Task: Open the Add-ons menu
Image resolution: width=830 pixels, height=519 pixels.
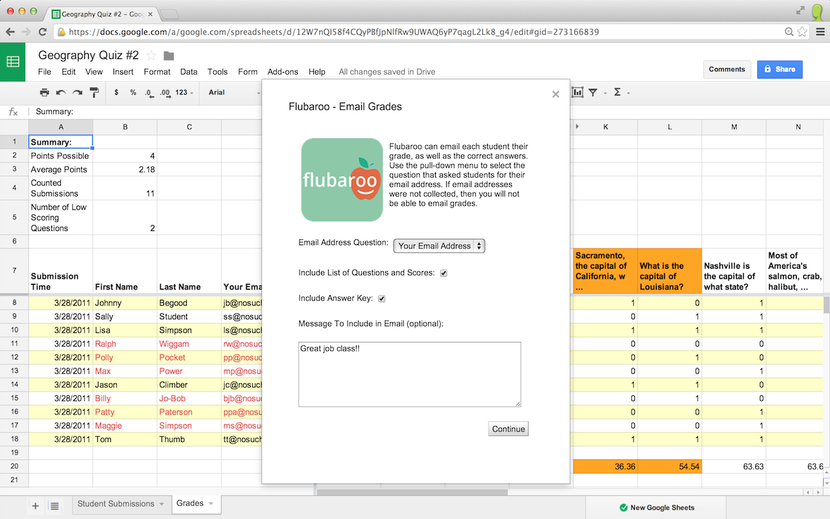Action: click(283, 72)
